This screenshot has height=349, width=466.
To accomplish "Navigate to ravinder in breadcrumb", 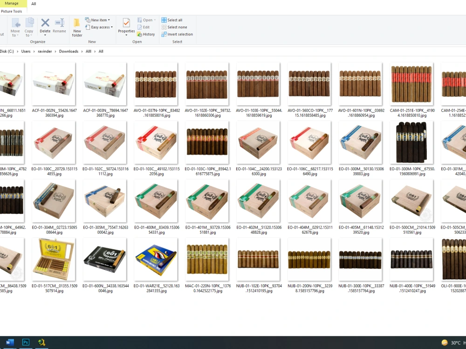I will (45, 51).
